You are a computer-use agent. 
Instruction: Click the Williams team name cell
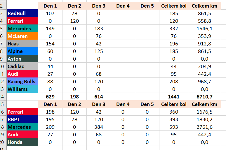22,89
